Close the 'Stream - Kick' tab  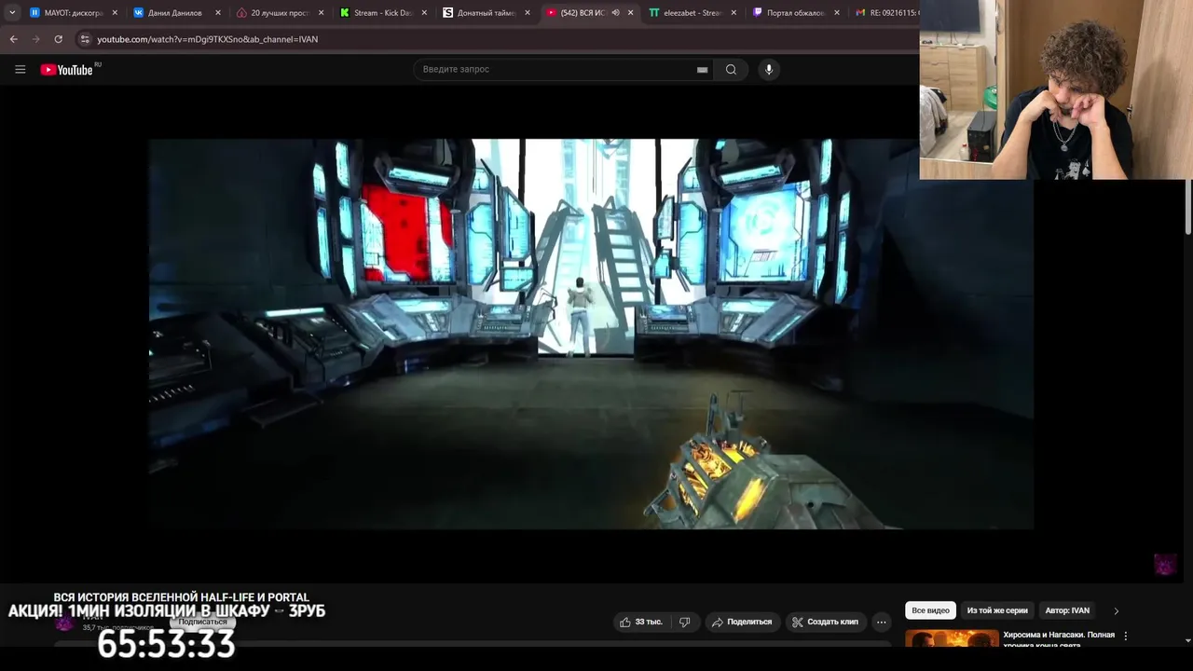(424, 13)
